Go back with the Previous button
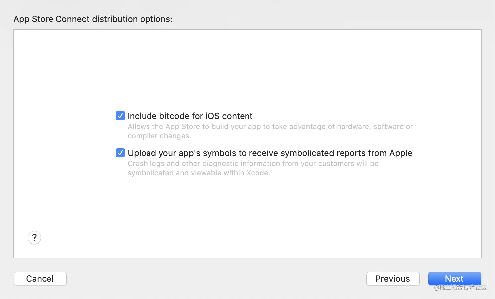 pos(393,279)
